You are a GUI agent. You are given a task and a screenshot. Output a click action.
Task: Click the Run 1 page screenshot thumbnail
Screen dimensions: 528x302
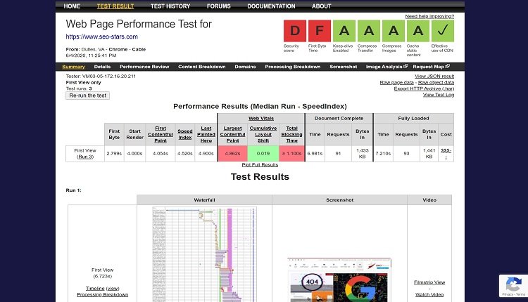(x=339, y=279)
